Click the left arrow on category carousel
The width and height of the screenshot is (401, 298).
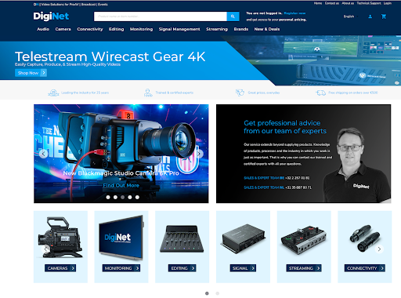click(x=45, y=249)
